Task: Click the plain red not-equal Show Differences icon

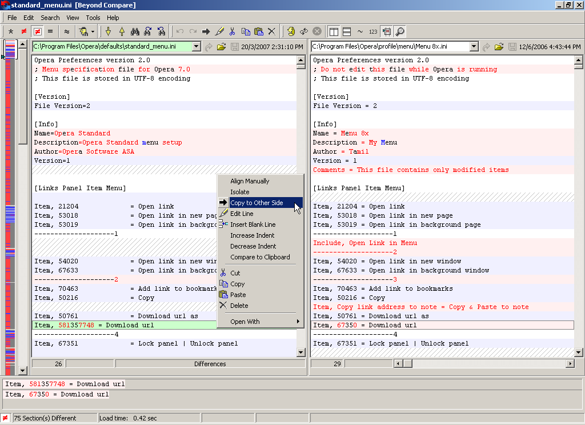Action: [24, 32]
